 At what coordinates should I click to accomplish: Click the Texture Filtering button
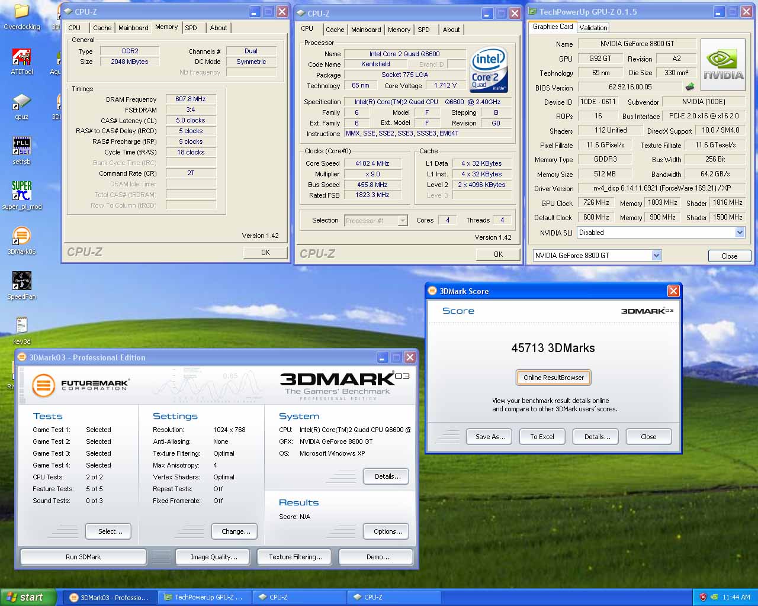click(296, 557)
